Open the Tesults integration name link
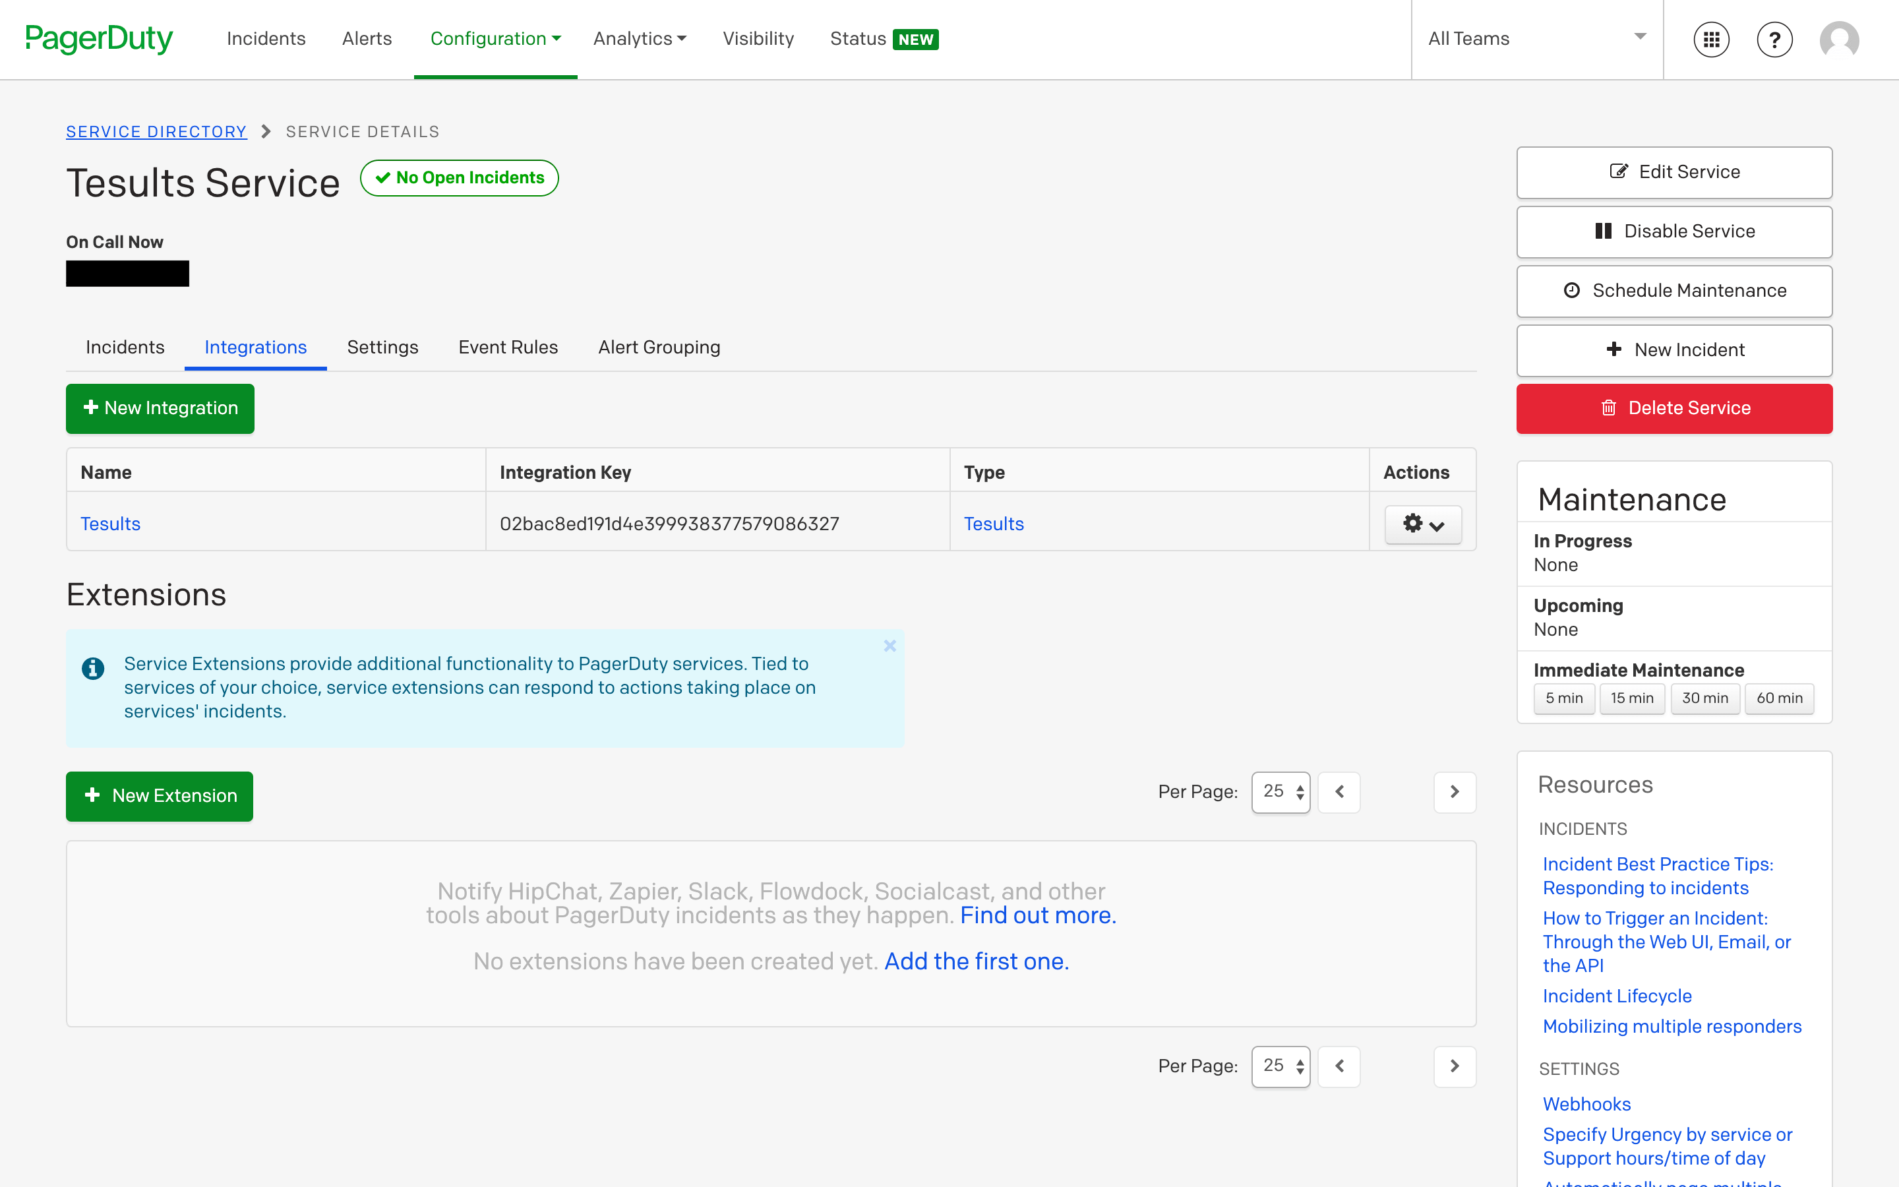This screenshot has height=1187, width=1899. tap(110, 524)
